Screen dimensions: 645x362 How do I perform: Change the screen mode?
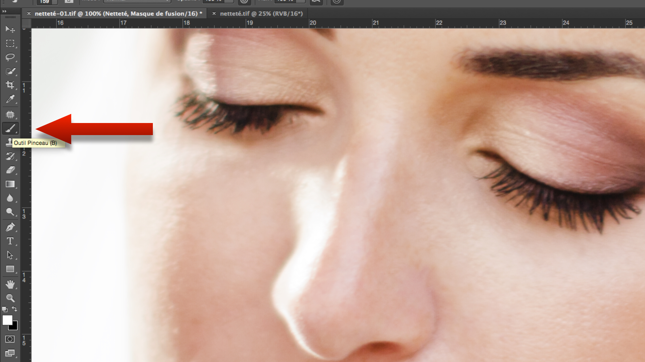[x=10, y=353]
